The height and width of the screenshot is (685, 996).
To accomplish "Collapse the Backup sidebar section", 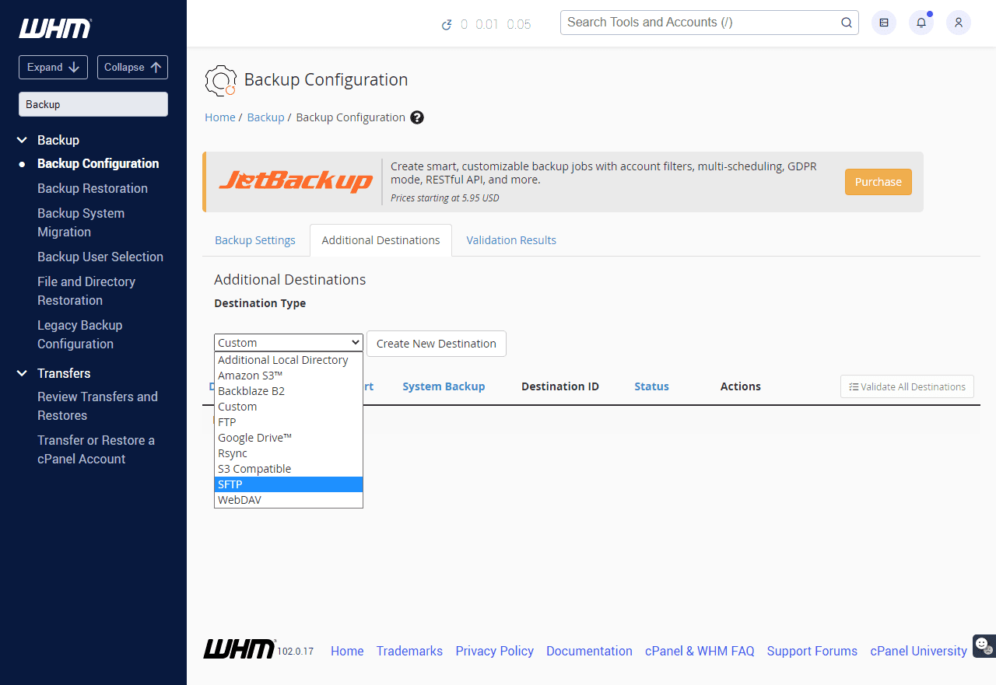I will tap(22, 140).
